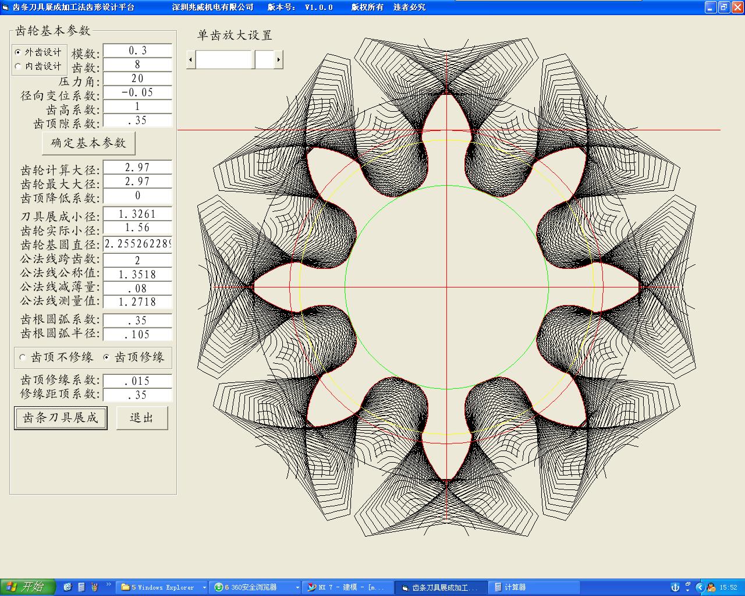Image resolution: width=745 pixels, height=596 pixels.
Task: Click the 刀具展成小径 value field
Action: 137,214
